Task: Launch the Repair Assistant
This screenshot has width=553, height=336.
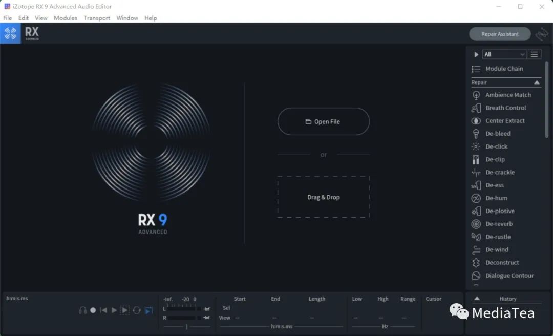Action: tap(500, 34)
